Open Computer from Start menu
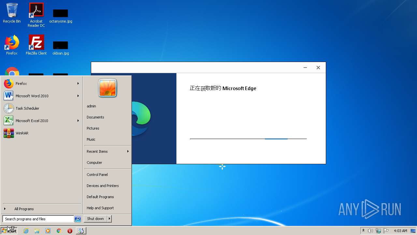The height and width of the screenshot is (235, 417). tap(108, 163)
